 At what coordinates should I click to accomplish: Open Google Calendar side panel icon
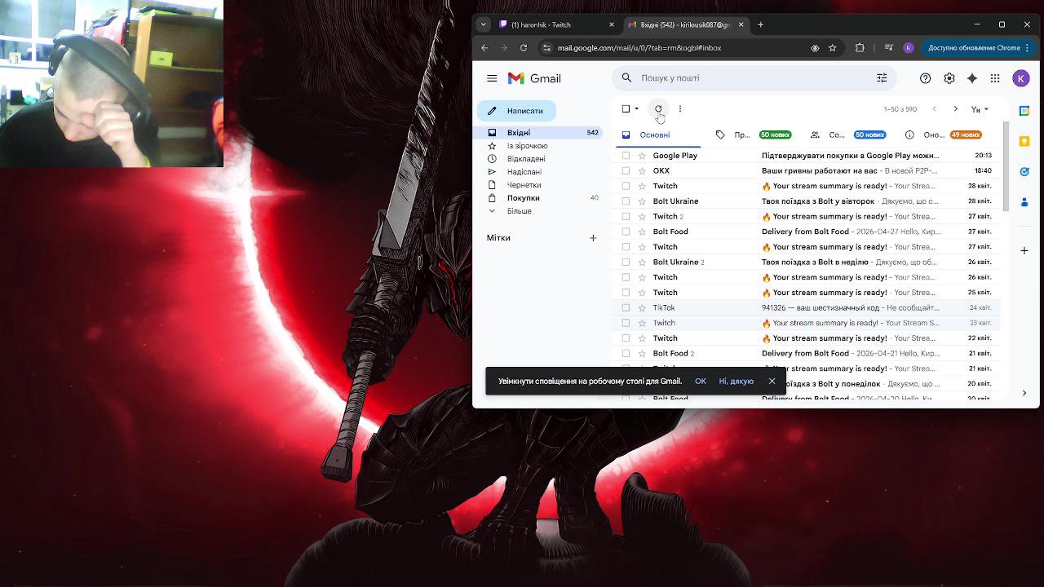pos(1024,111)
